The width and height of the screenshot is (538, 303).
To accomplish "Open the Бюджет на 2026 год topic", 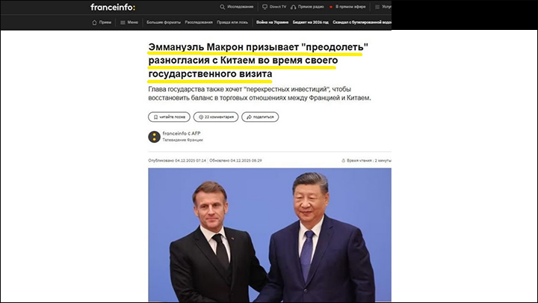I will click(311, 22).
